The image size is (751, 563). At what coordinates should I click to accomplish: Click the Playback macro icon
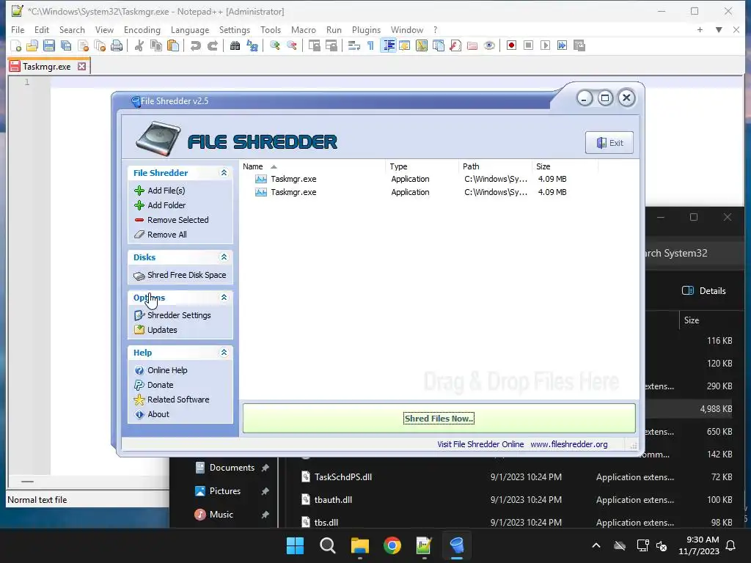[545, 45]
